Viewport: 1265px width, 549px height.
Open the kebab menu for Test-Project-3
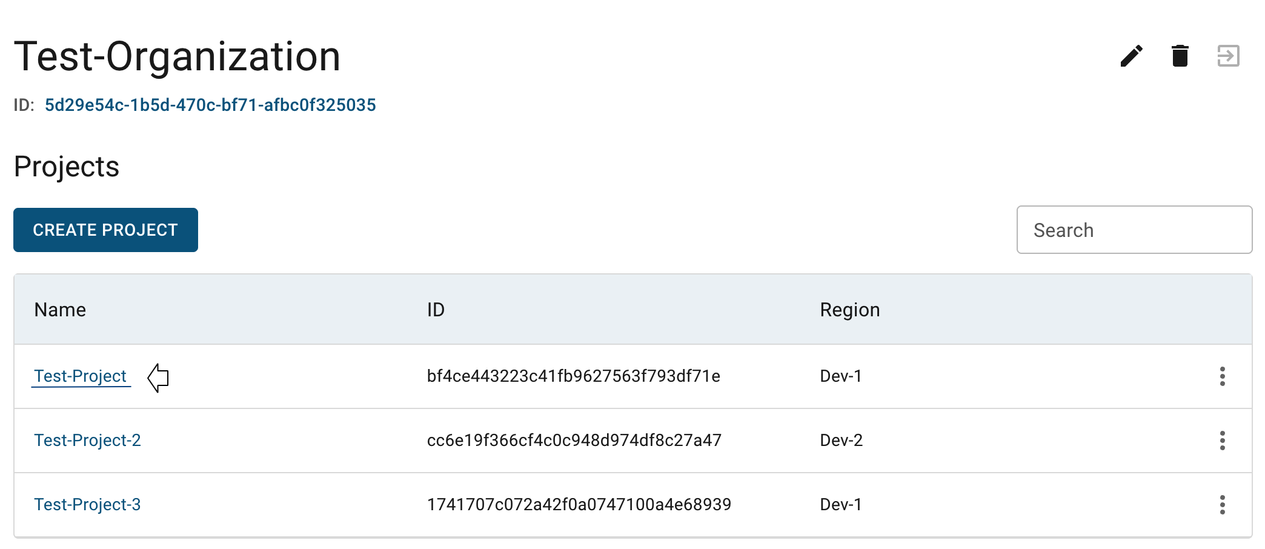pos(1222,505)
